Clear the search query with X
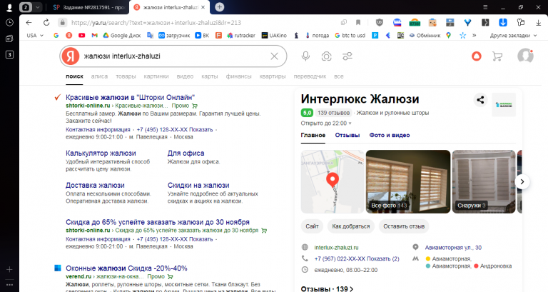Viewport: 548px width, 292px height. coord(274,56)
